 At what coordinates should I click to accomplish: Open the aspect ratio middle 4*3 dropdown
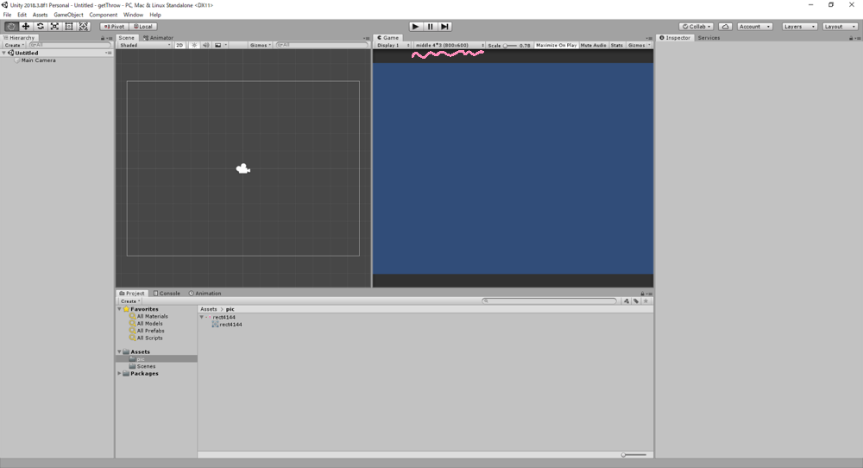point(449,45)
